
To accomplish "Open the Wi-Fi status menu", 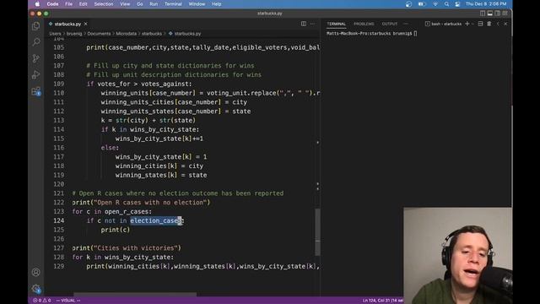I will [x=435, y=4].
